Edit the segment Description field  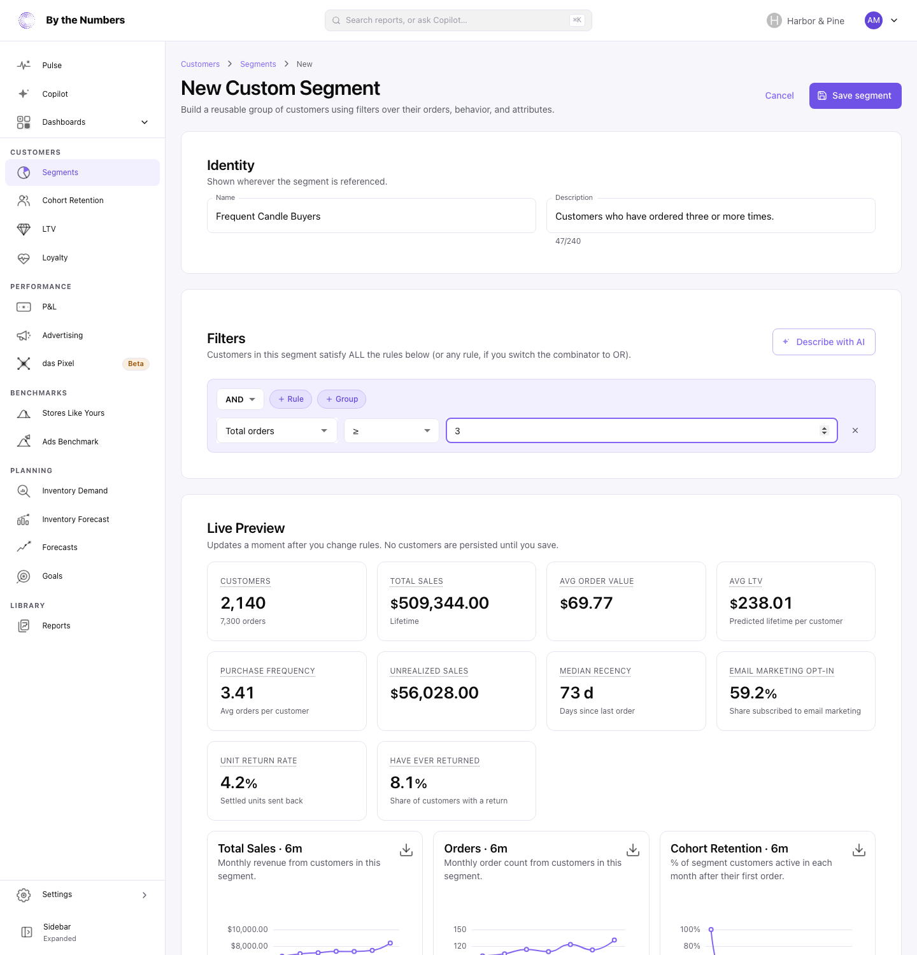point(711,216)
